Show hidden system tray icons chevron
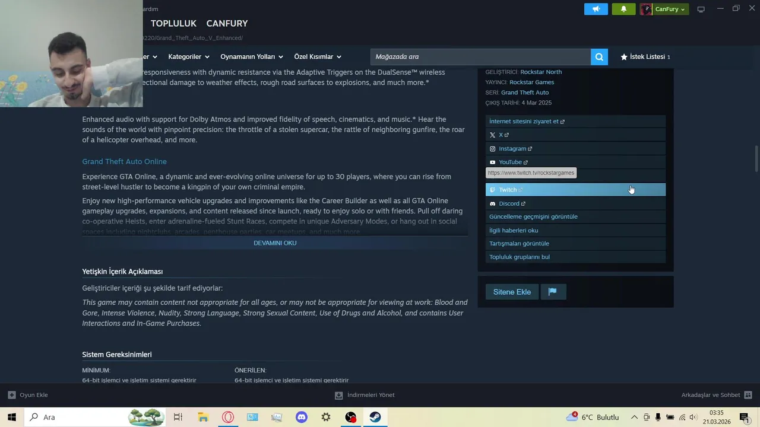Image resolution: width=760 pixels, height=427 pixels. (634, 417)
